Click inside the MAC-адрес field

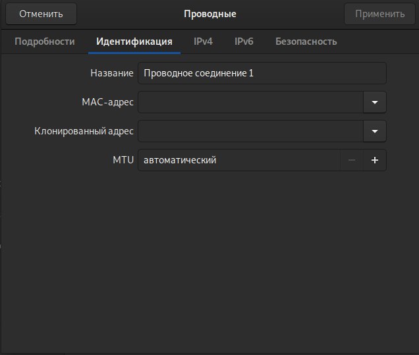tap(250, 102)
